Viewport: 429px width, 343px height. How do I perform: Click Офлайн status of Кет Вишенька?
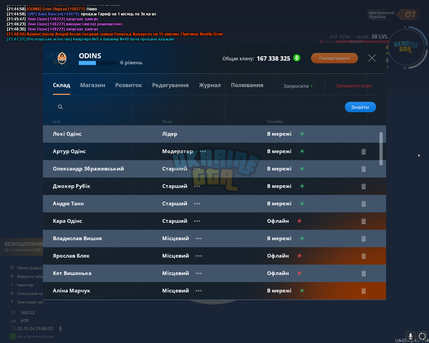click(278, 273)
